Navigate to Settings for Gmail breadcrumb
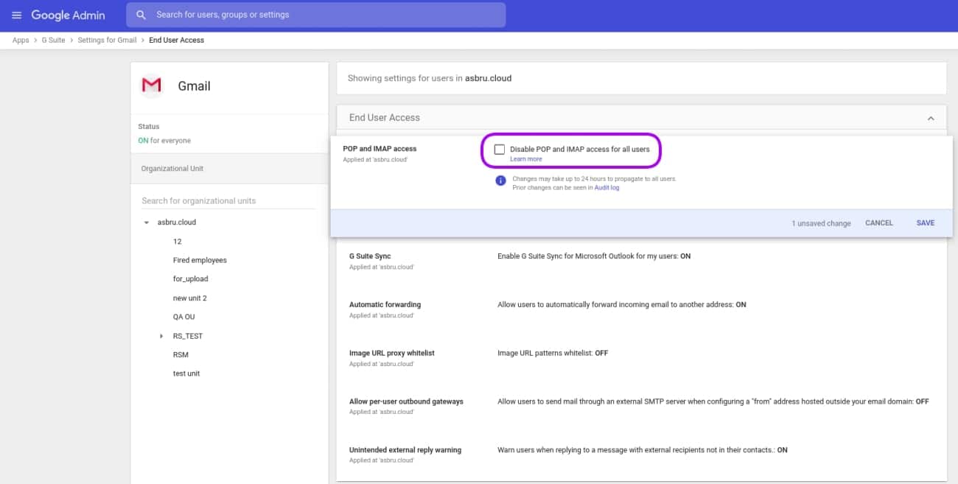This screenshot has width=958, height=484. (x=107, y=40)
